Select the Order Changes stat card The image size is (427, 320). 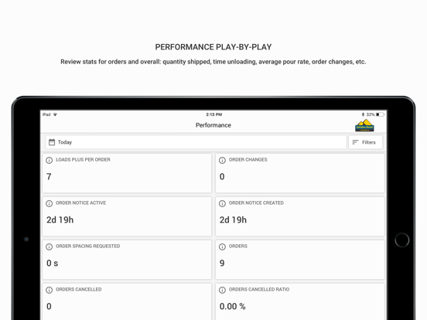coord(300,173)
